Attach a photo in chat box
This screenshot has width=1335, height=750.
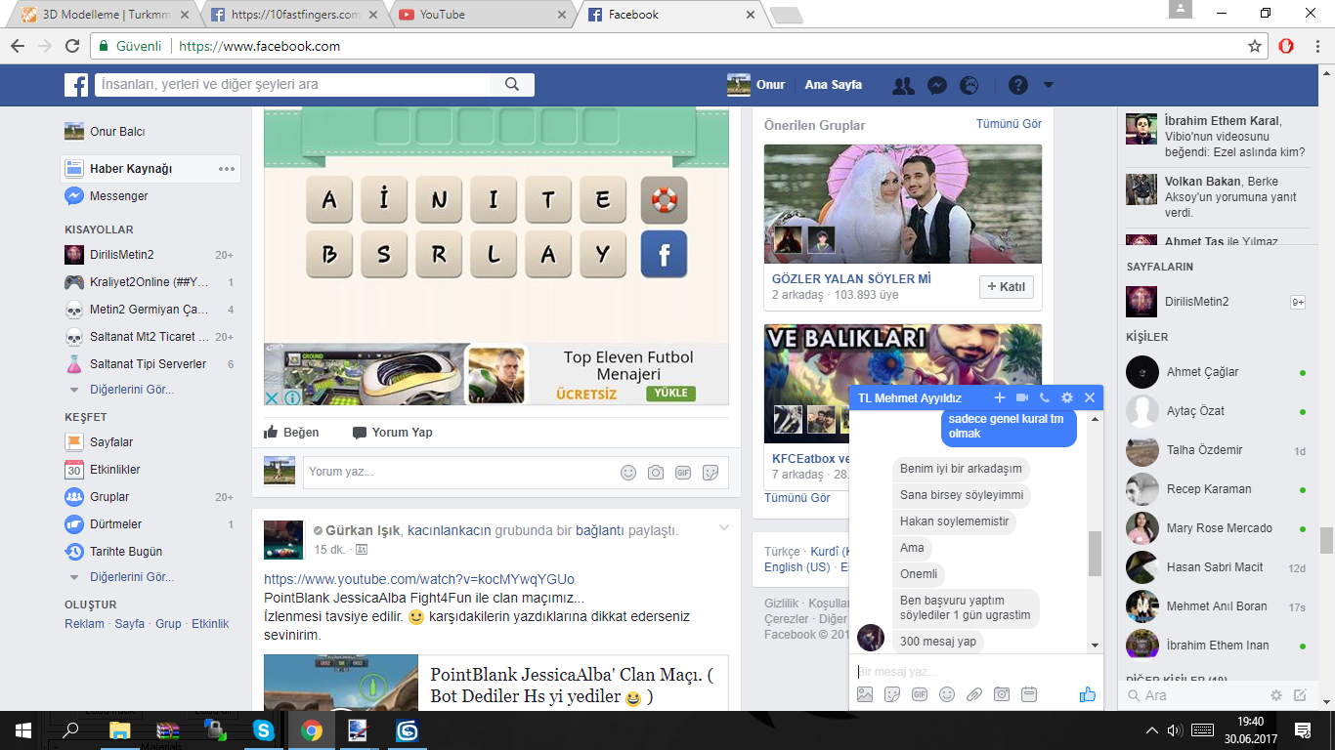[865, 694]
